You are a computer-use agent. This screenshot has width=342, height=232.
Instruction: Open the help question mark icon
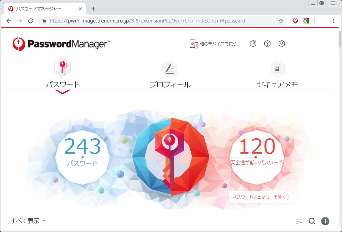267,44
